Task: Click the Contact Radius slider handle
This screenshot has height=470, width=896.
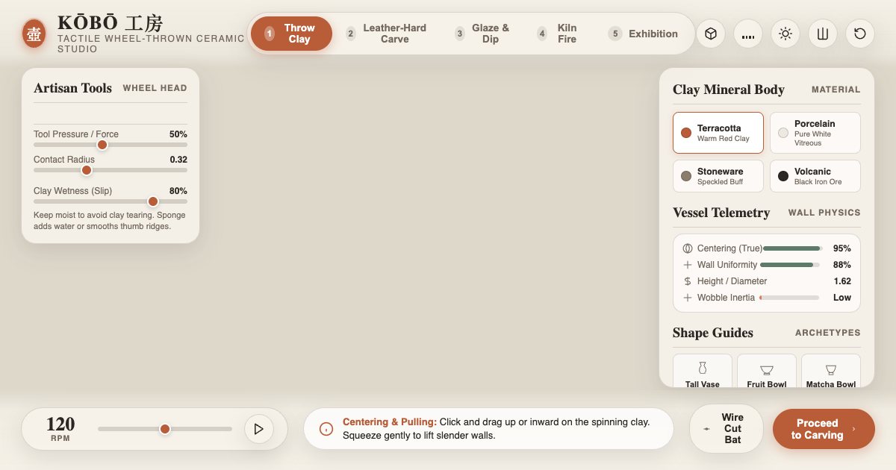Action: coord(87,170)
